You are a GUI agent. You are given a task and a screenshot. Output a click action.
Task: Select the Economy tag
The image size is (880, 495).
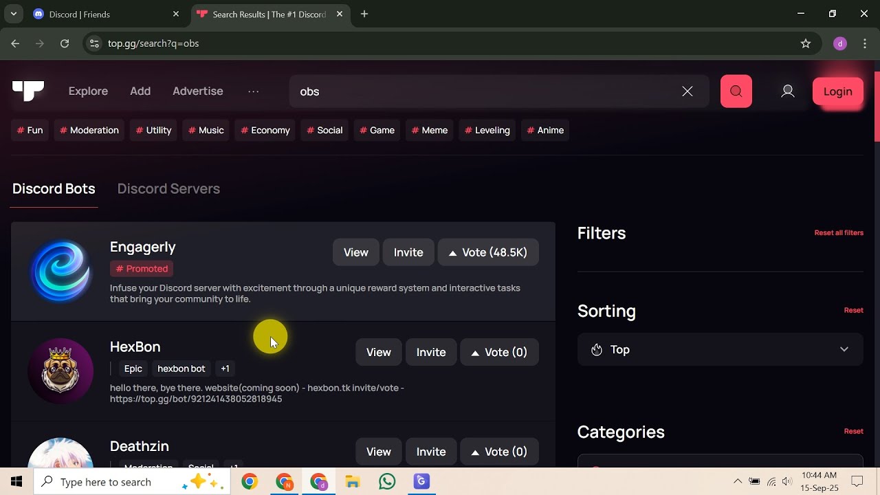point(265,130)
